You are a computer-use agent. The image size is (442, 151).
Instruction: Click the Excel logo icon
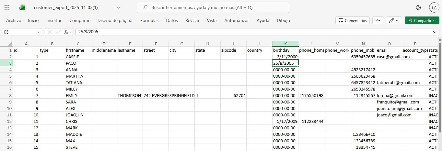[22, 7]
